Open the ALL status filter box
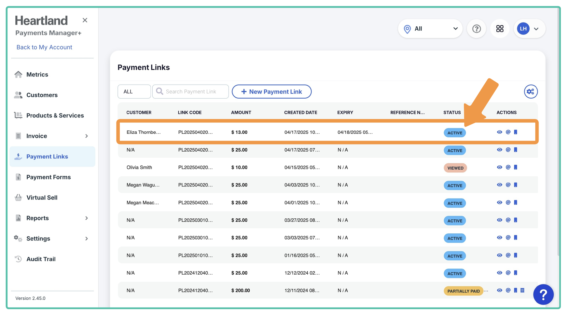 click(x=134, y=92)
